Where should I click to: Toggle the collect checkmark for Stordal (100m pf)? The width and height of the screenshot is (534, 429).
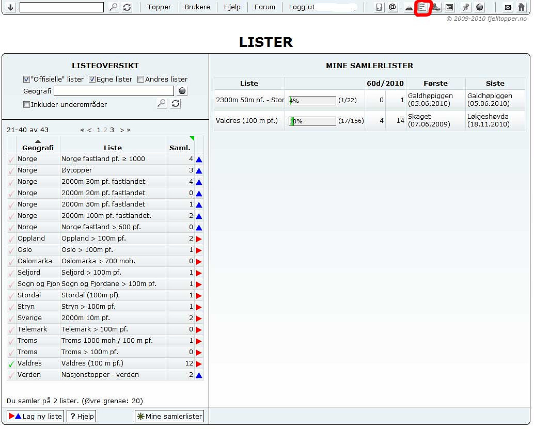coord(11,296)
